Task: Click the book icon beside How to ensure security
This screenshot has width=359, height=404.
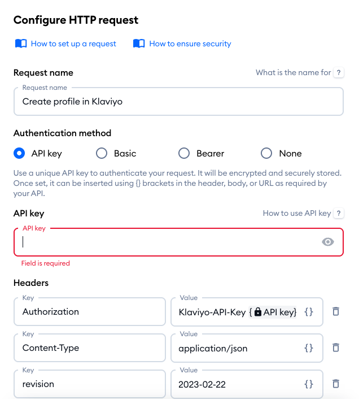Action: (x=139, y=44)
